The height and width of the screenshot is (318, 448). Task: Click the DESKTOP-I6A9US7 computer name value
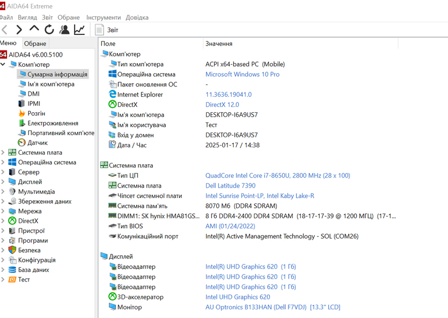(x=232, y=115)
